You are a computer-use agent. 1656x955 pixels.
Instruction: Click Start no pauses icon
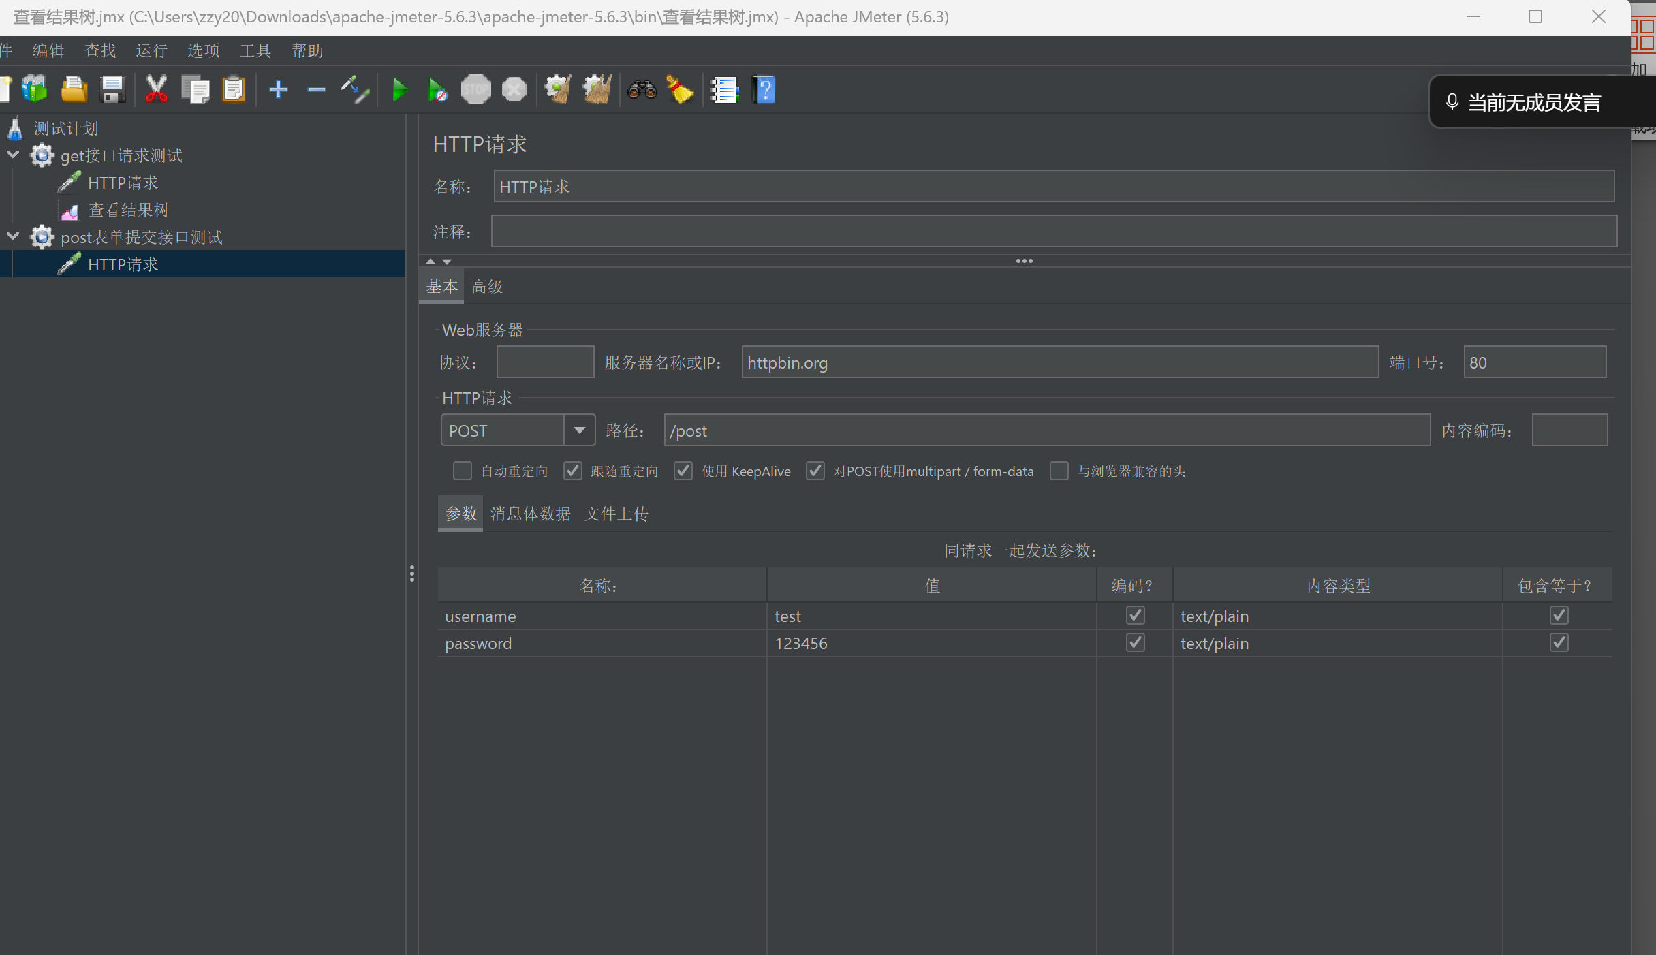coord(437,90)
